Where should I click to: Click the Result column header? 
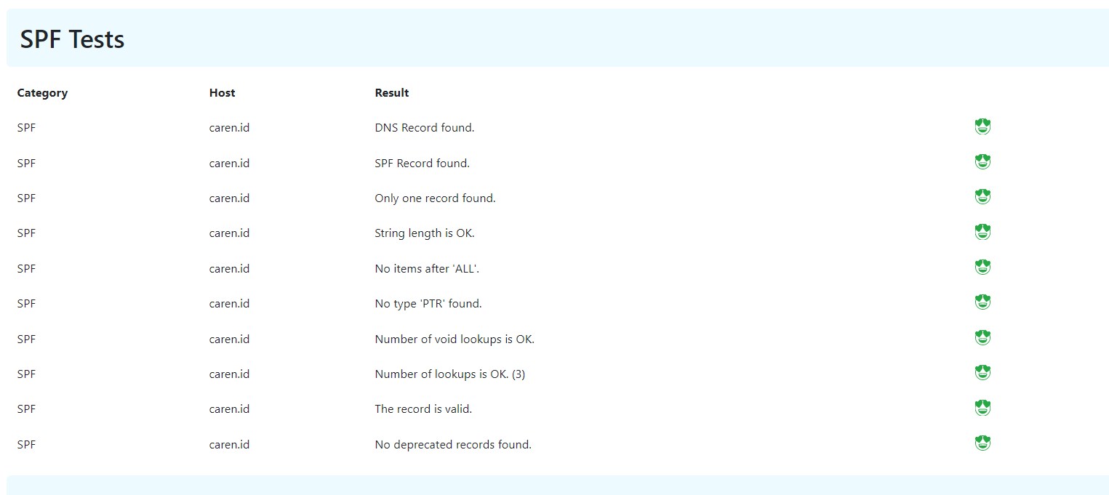(391, 93)
